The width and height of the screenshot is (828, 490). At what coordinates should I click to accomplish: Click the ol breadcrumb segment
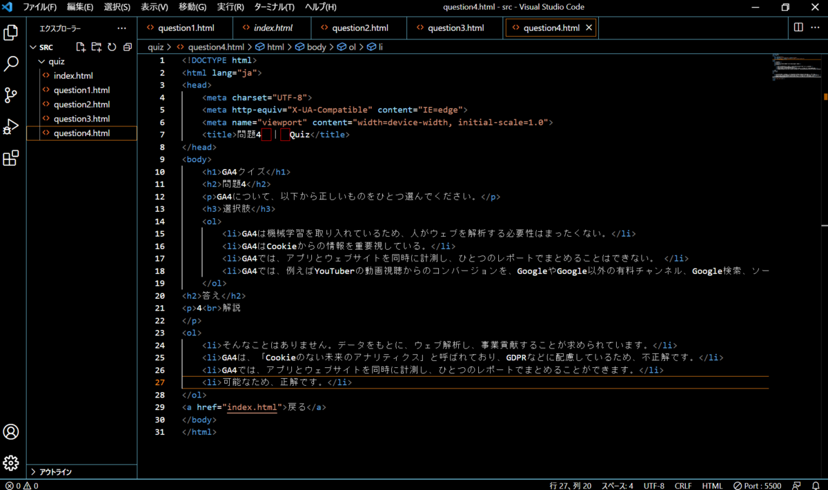click(346, 47)
